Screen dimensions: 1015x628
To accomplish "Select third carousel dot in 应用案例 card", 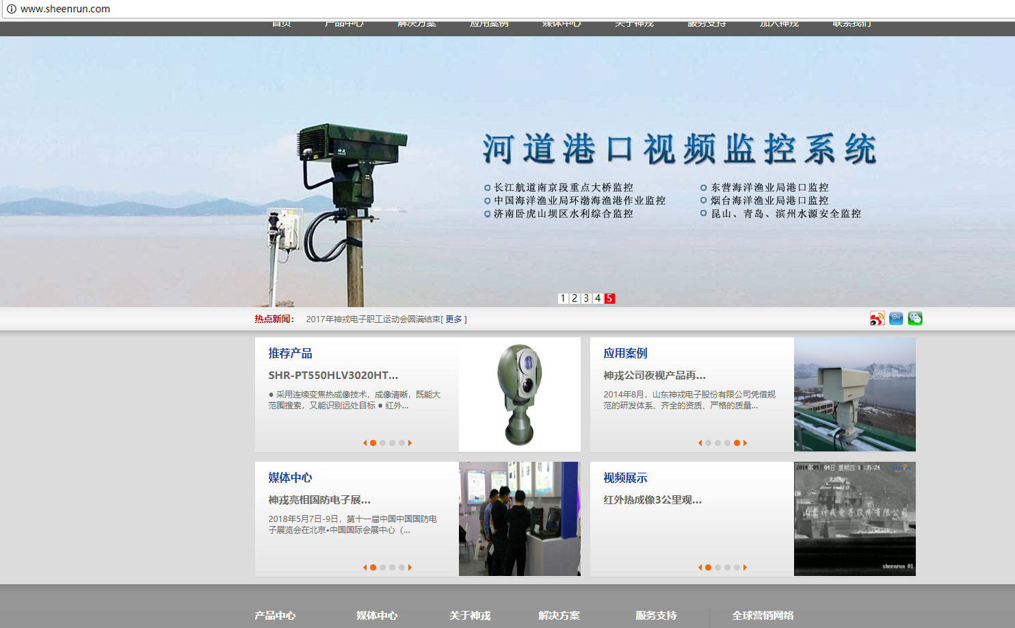I will [x=727, y=443].
